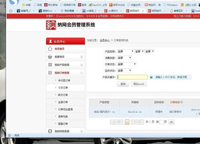This screenshot has width=200, height=144.
Task: Open the 京东商城 JD bookmark
Action: pos(51,5)
